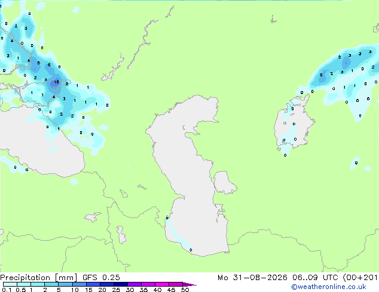The image size is (379, 292).
Task: Select the 'Precipitation [mm]' title text
Action: pos(39,278)
